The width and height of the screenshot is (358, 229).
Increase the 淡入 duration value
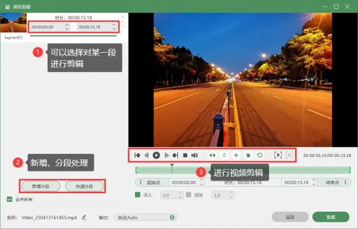(181, 193)
